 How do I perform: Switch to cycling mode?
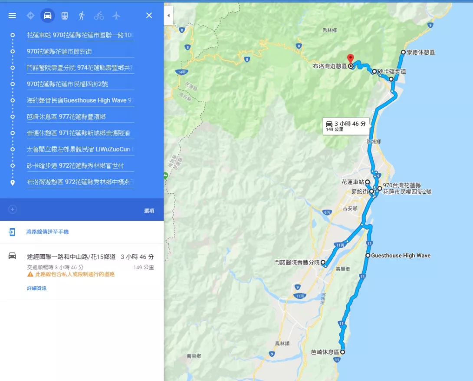[x=99, y=15]
